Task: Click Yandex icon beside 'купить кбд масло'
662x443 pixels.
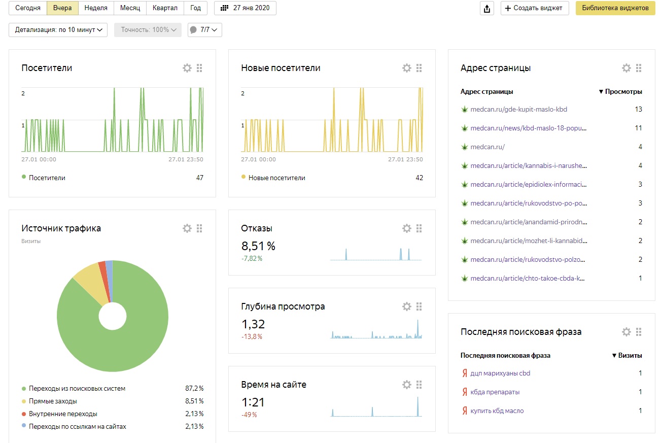Action: tap(464, 411)
